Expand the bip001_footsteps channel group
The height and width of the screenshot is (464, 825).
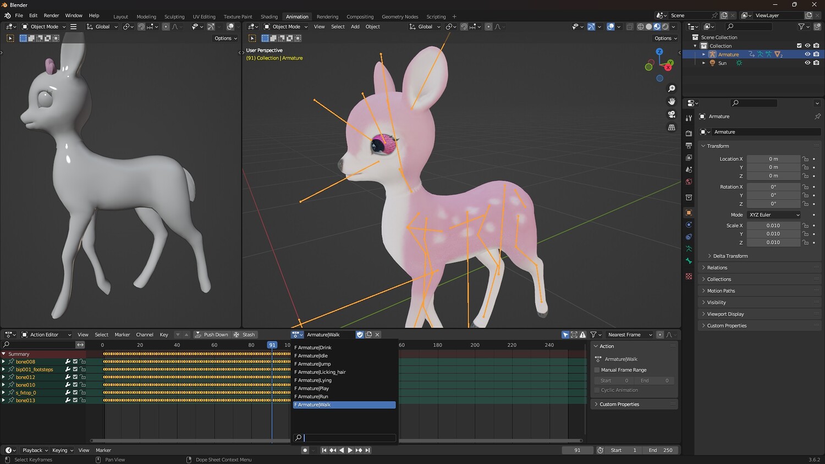(x=3, y=369)
